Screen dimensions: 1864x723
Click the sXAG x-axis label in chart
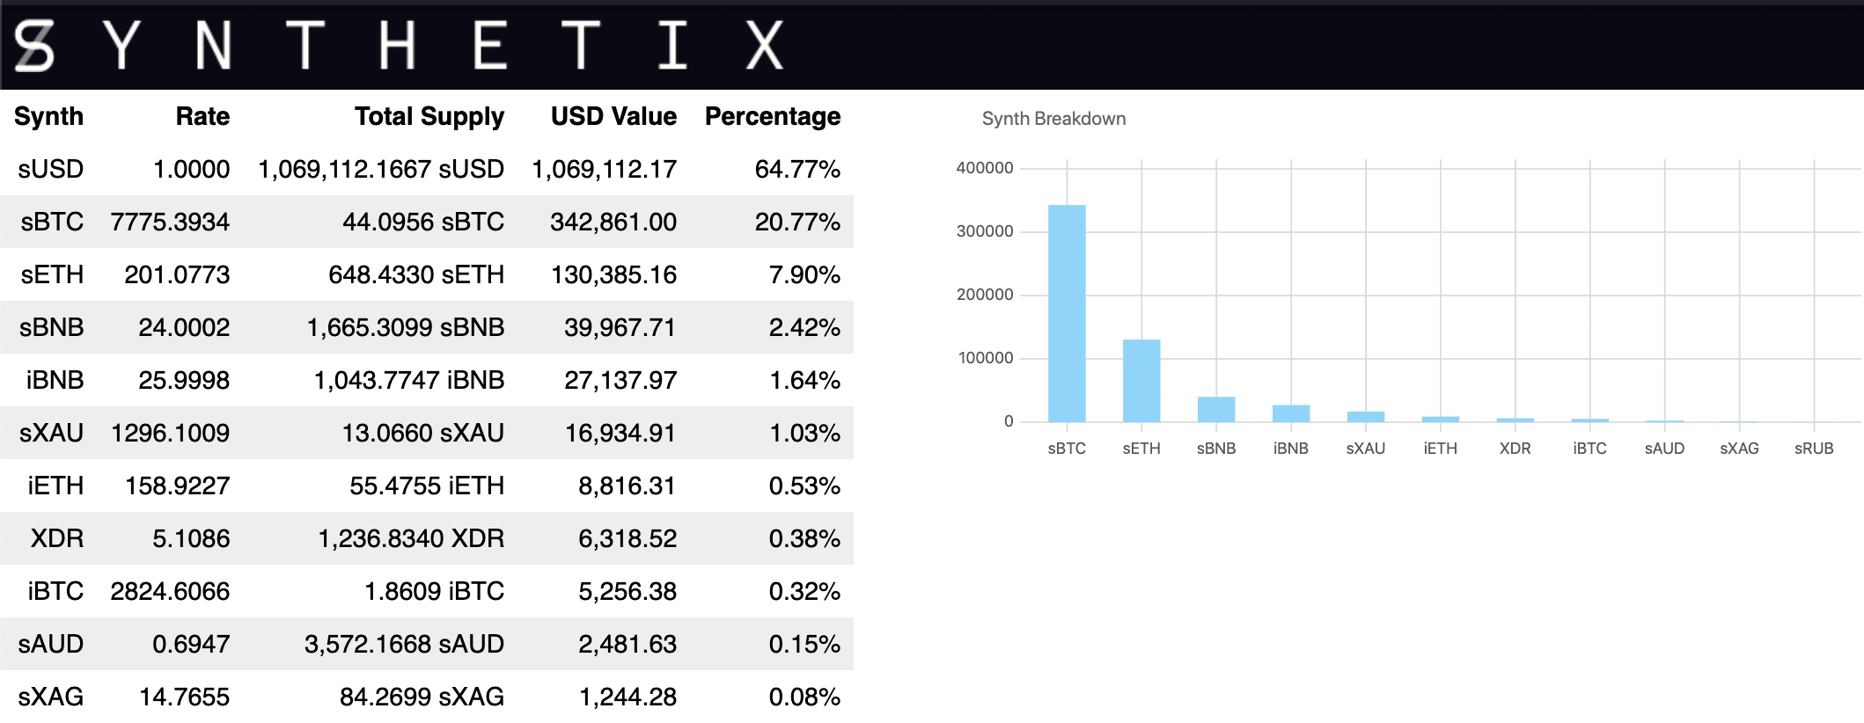(1739, 449)
